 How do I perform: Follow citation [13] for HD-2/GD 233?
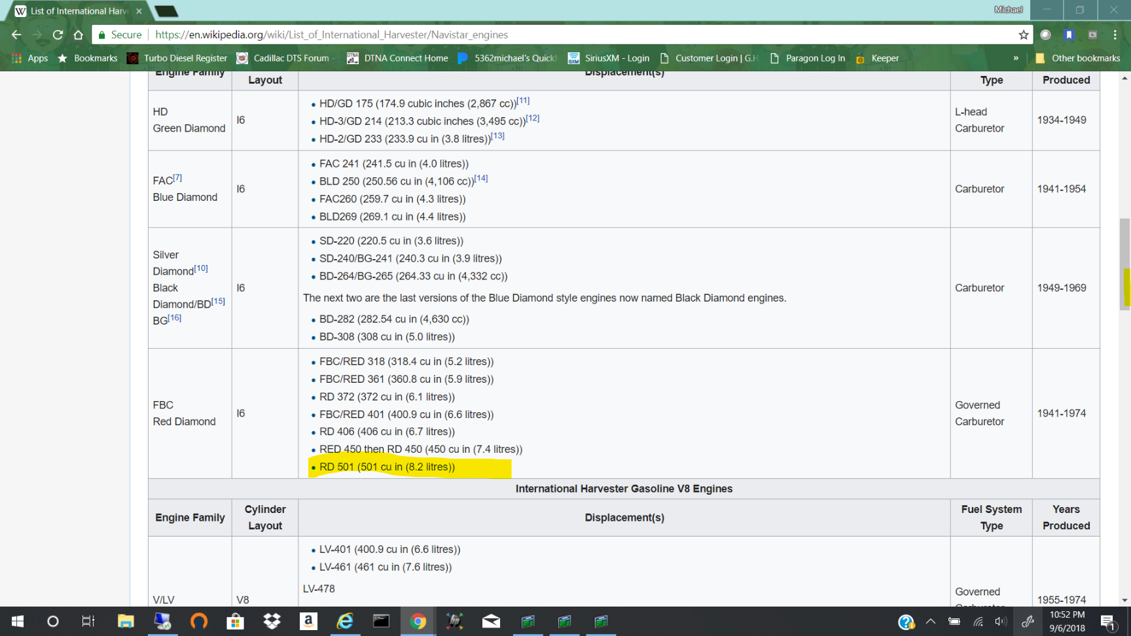(x=498, y=135)
